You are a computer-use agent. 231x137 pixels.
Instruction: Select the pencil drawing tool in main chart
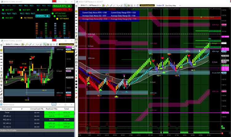[107, 5]
